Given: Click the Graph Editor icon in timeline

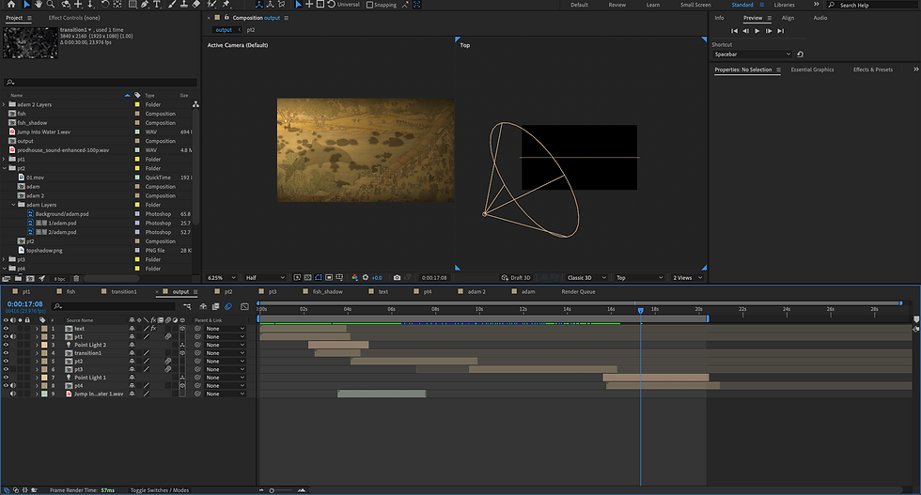Looking at the screenshot, I should click(245, 306).
